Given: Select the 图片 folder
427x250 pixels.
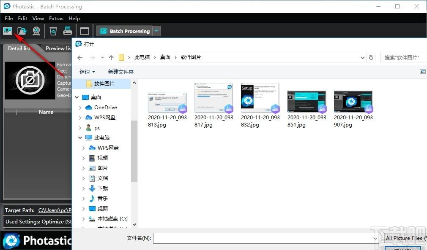Looking at the screenshot, I should (x=102, y=168).
